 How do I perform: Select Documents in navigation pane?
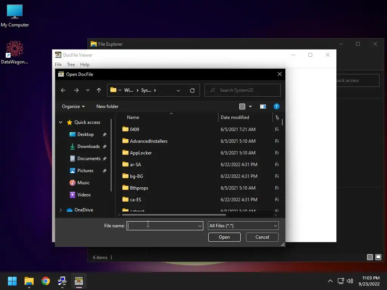[89, 159]
